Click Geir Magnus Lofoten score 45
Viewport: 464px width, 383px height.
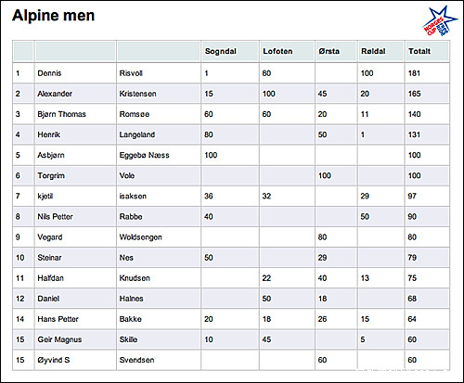pos(266,339)
